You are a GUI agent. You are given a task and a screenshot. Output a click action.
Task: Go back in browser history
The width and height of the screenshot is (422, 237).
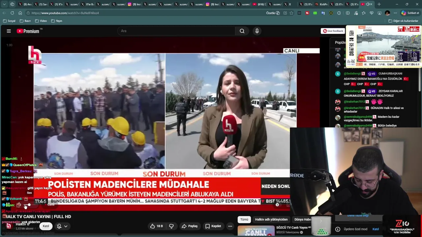tap(4, 13)
